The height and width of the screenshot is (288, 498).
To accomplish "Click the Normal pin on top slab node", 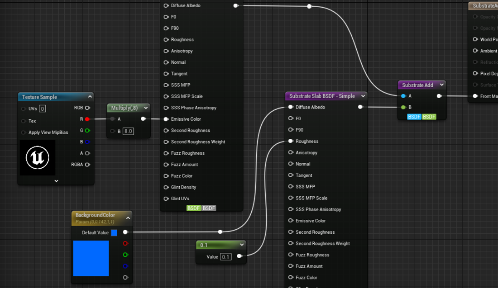I will coord(166,62).
